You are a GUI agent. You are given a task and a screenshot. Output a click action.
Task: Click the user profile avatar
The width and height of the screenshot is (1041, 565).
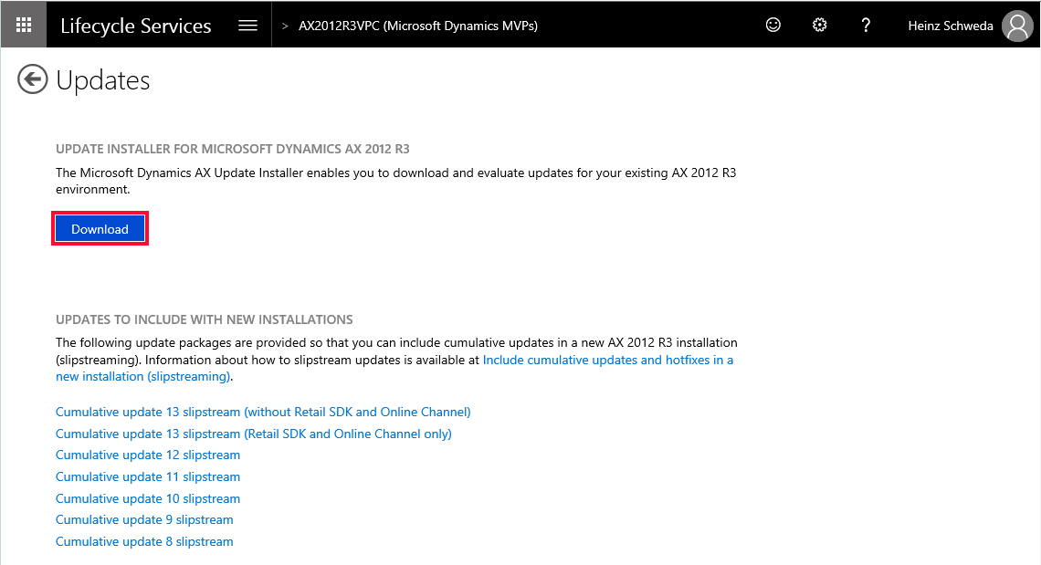[x=1017, y=26]
